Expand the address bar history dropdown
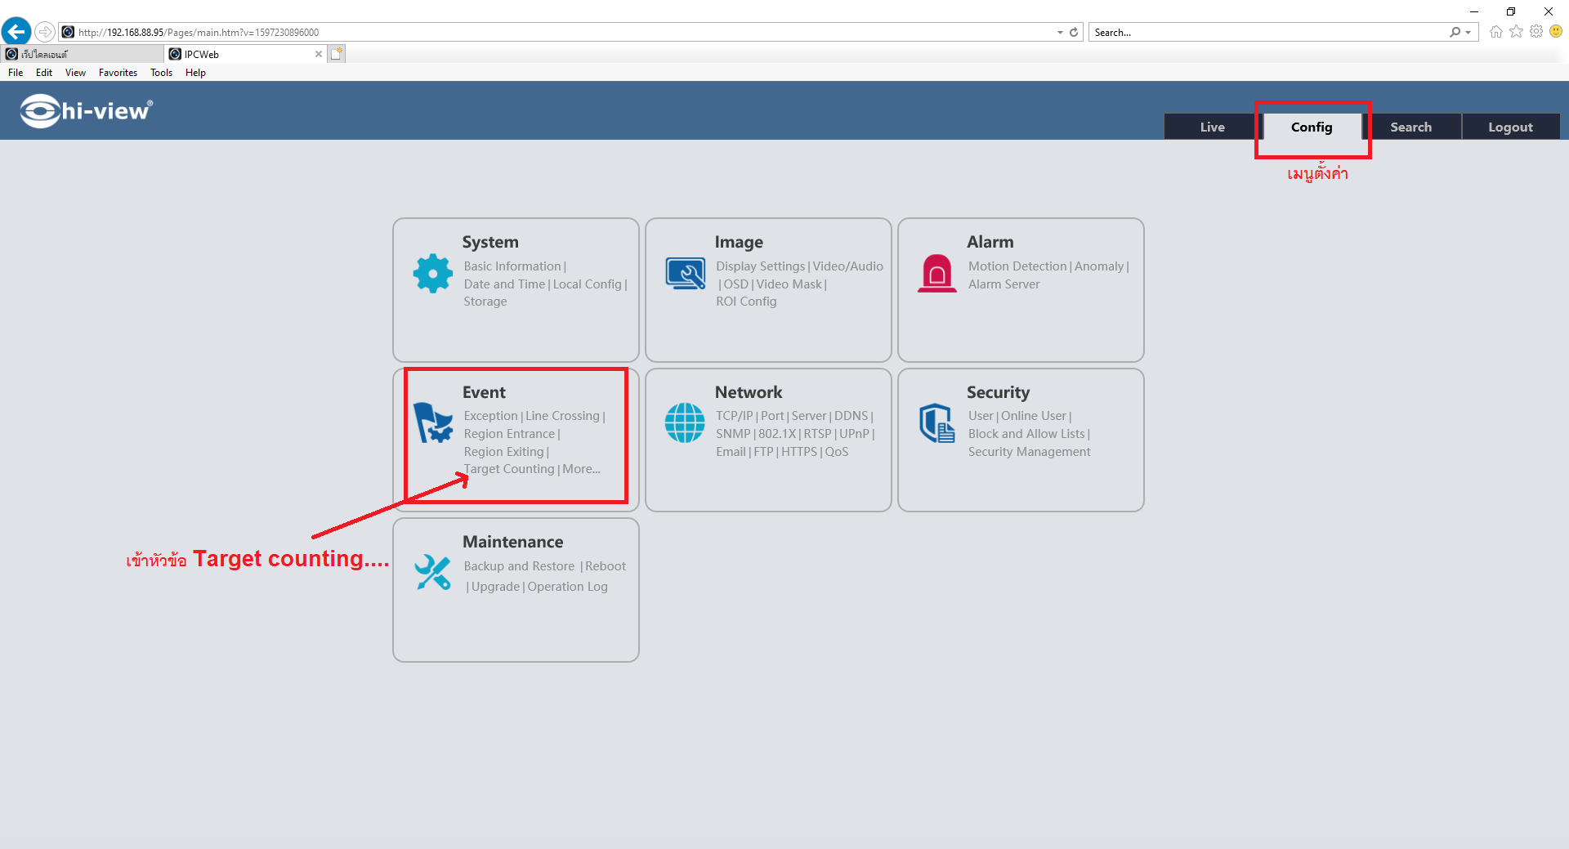This screenshot has width=1569, height=849. click(1060, 33)
